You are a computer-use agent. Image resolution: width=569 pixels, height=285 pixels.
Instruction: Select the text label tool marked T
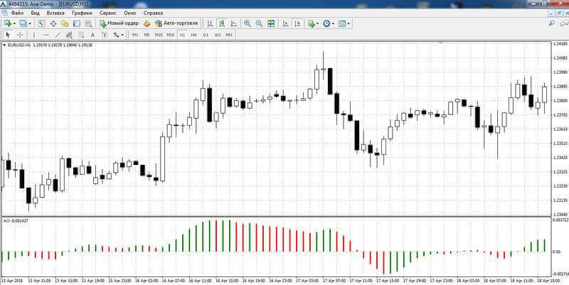[x=105, y=35]
